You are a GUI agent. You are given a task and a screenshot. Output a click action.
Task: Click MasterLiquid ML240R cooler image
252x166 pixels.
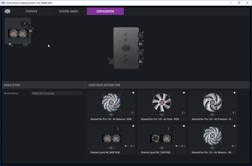(113, 135)
